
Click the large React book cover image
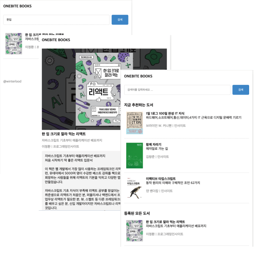(104, 89)
